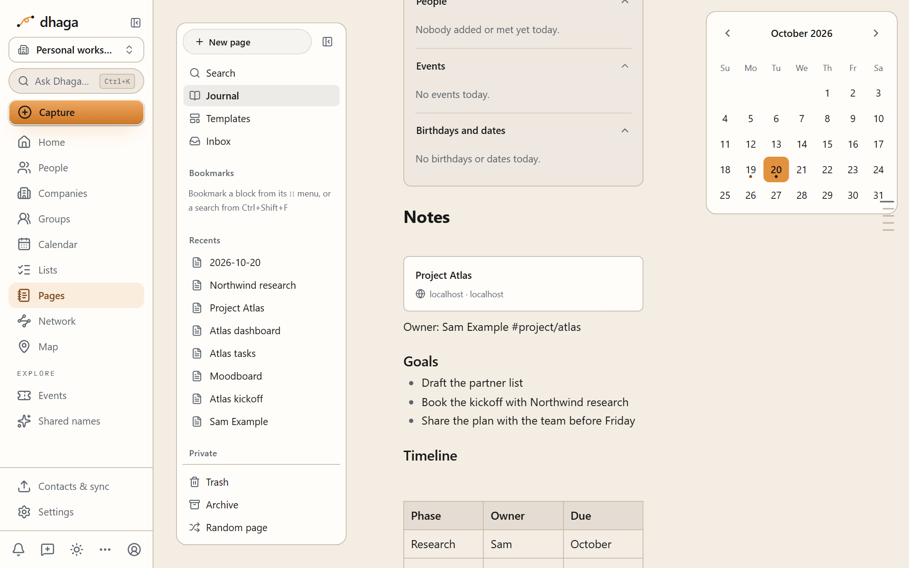The width and height of the screenshot is (909, 568).
Task: Open the Moodboard recent page
Action: click(x=261, y=376)
